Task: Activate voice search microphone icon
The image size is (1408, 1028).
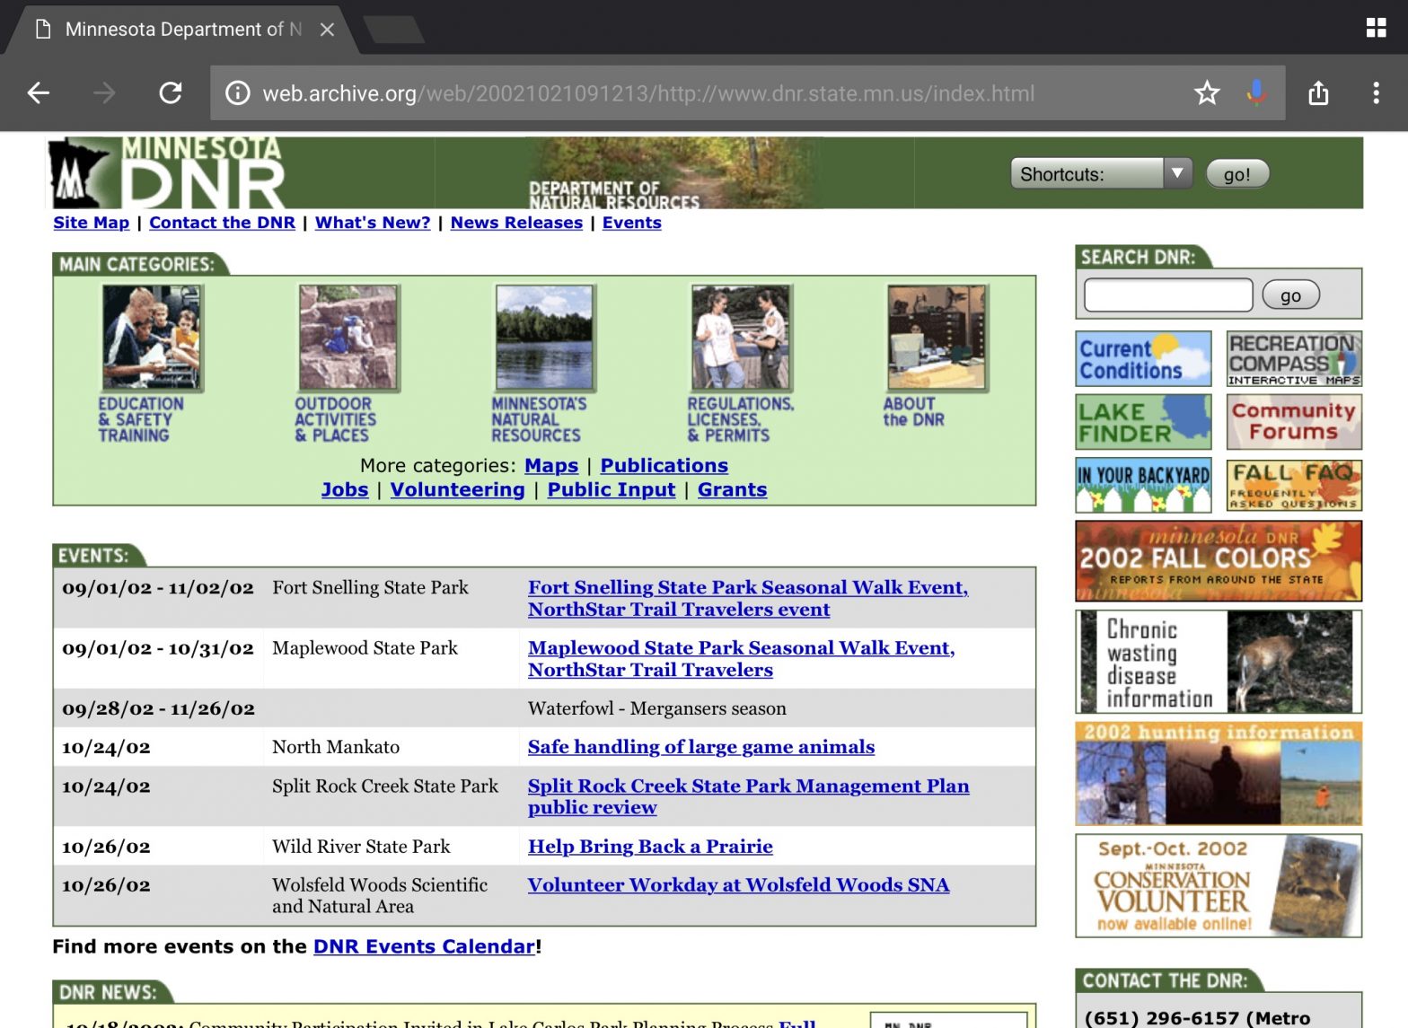Action: click(x=1256, y=92)
